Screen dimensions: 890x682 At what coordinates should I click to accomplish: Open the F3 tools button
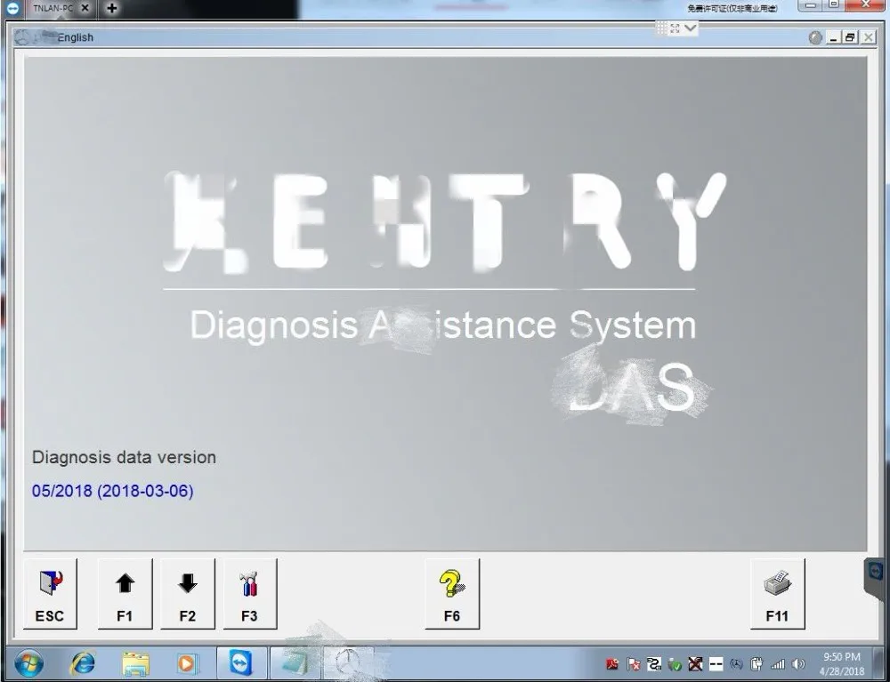pos(250,594)
